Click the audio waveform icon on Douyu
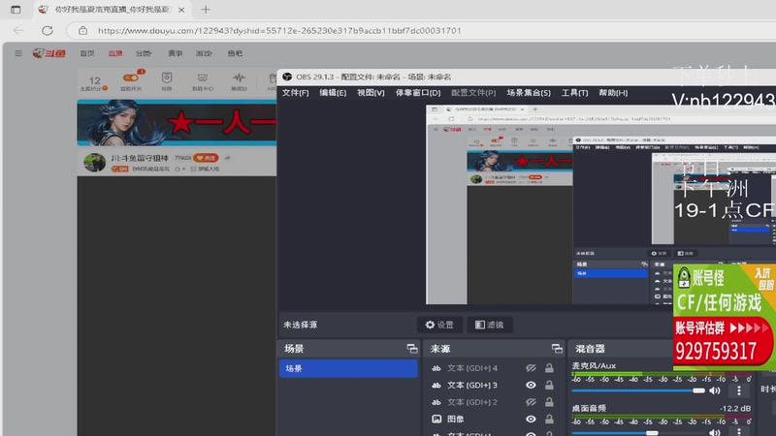 [x=239, y=78]
